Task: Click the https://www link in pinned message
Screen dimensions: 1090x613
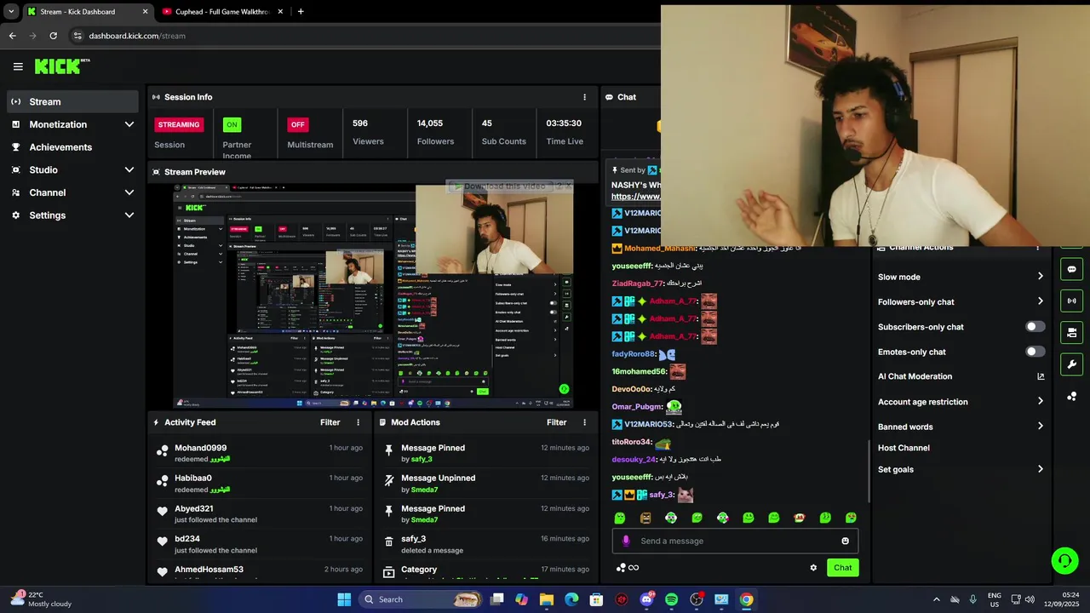Action: pyautogui.click(x=636, y=197)
